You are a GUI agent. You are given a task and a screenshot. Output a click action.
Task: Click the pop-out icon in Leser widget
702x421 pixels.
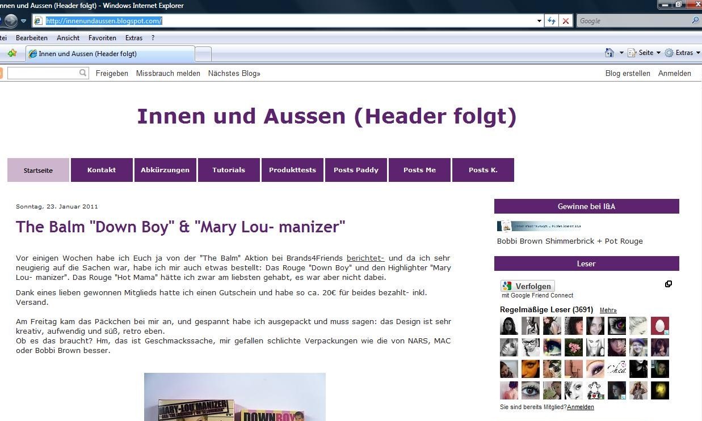[669, 284]
